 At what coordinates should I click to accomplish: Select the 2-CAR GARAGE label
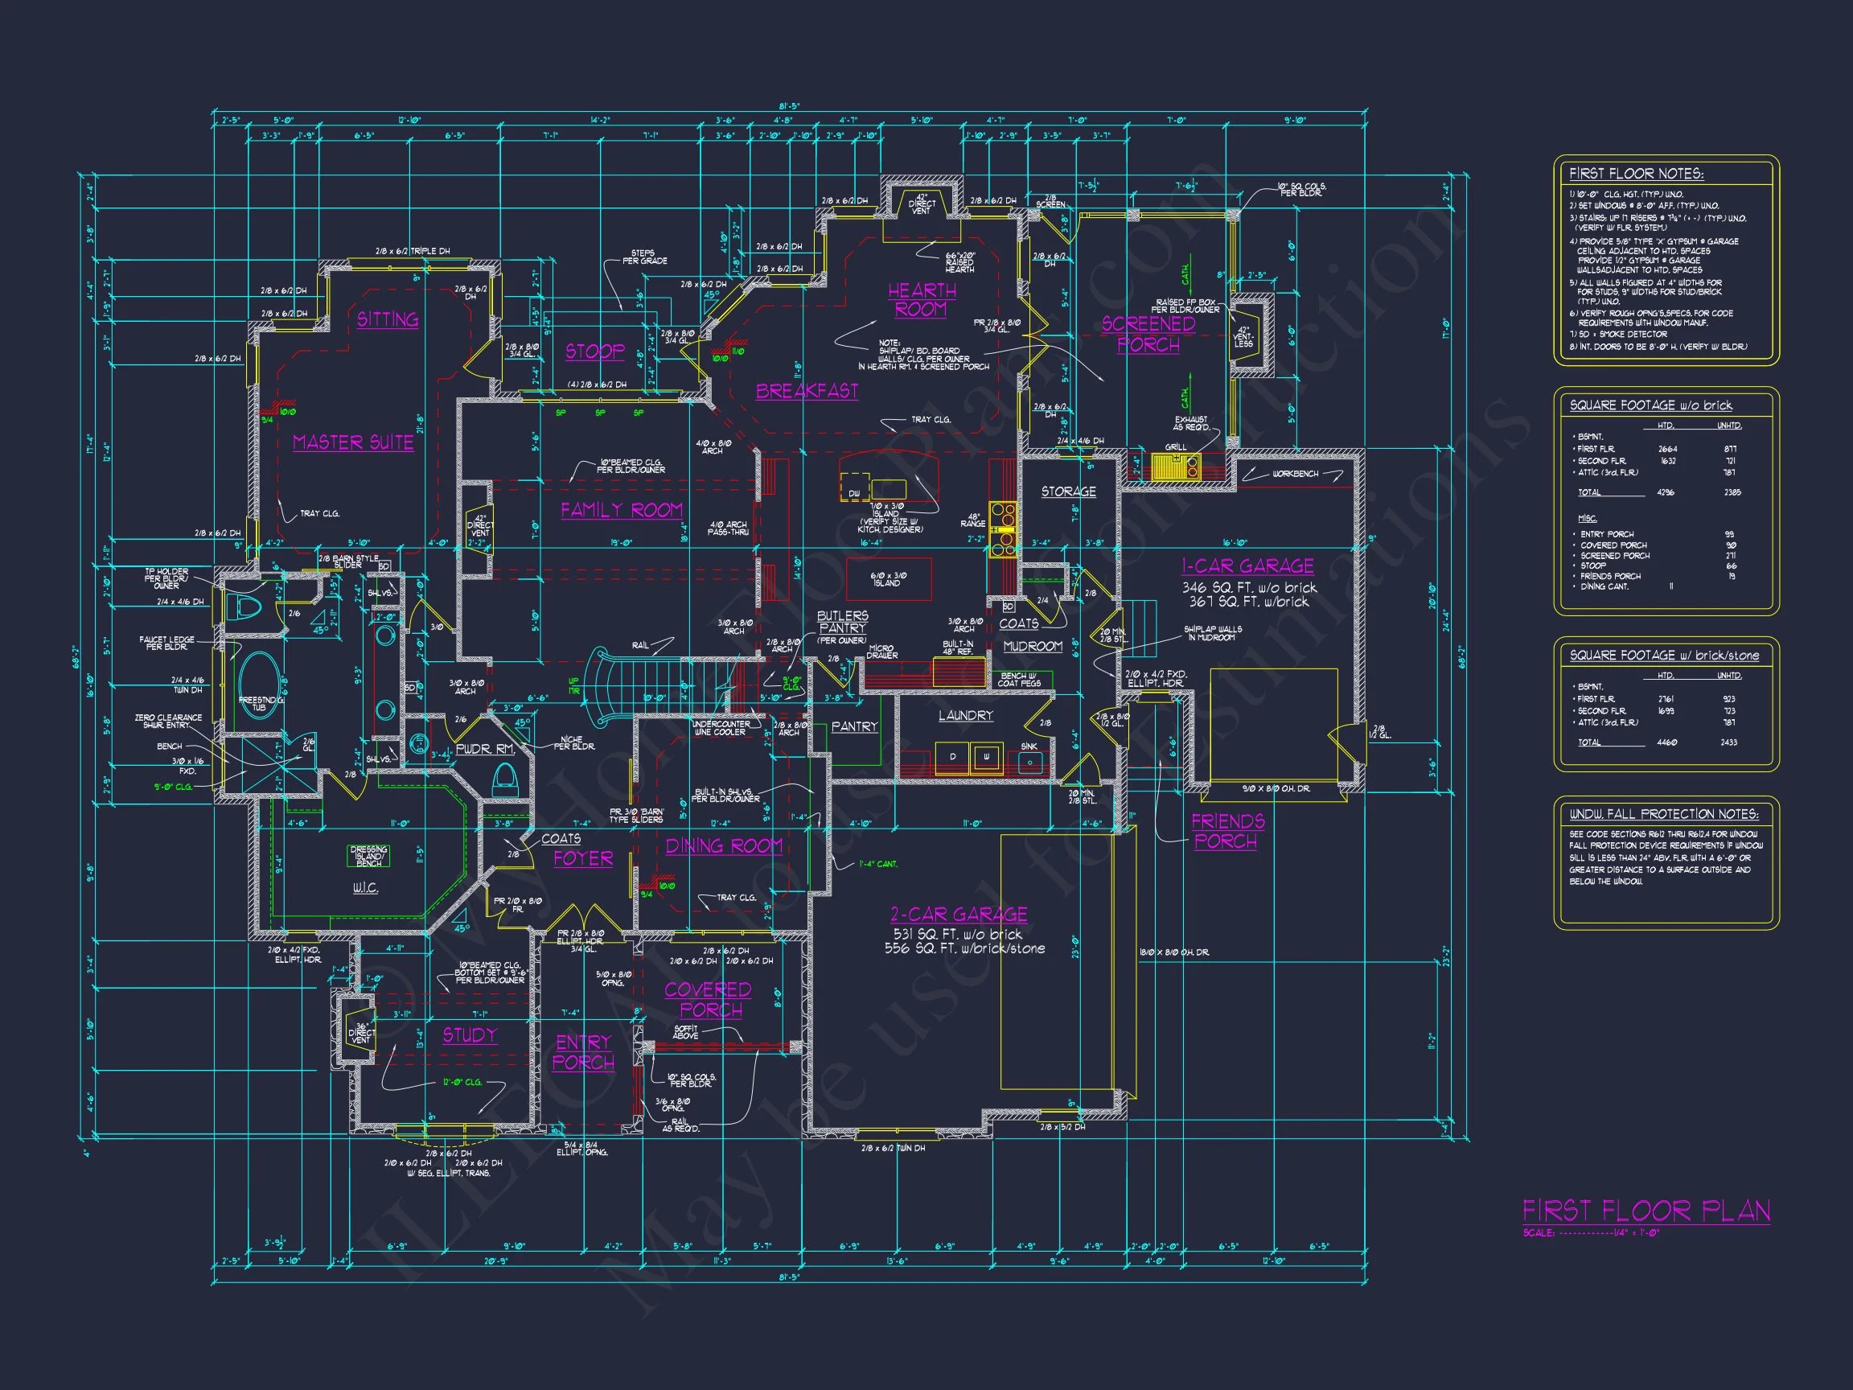pos(959,914)
